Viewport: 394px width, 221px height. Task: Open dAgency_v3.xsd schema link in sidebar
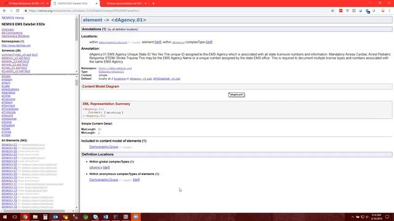[12, 58]
